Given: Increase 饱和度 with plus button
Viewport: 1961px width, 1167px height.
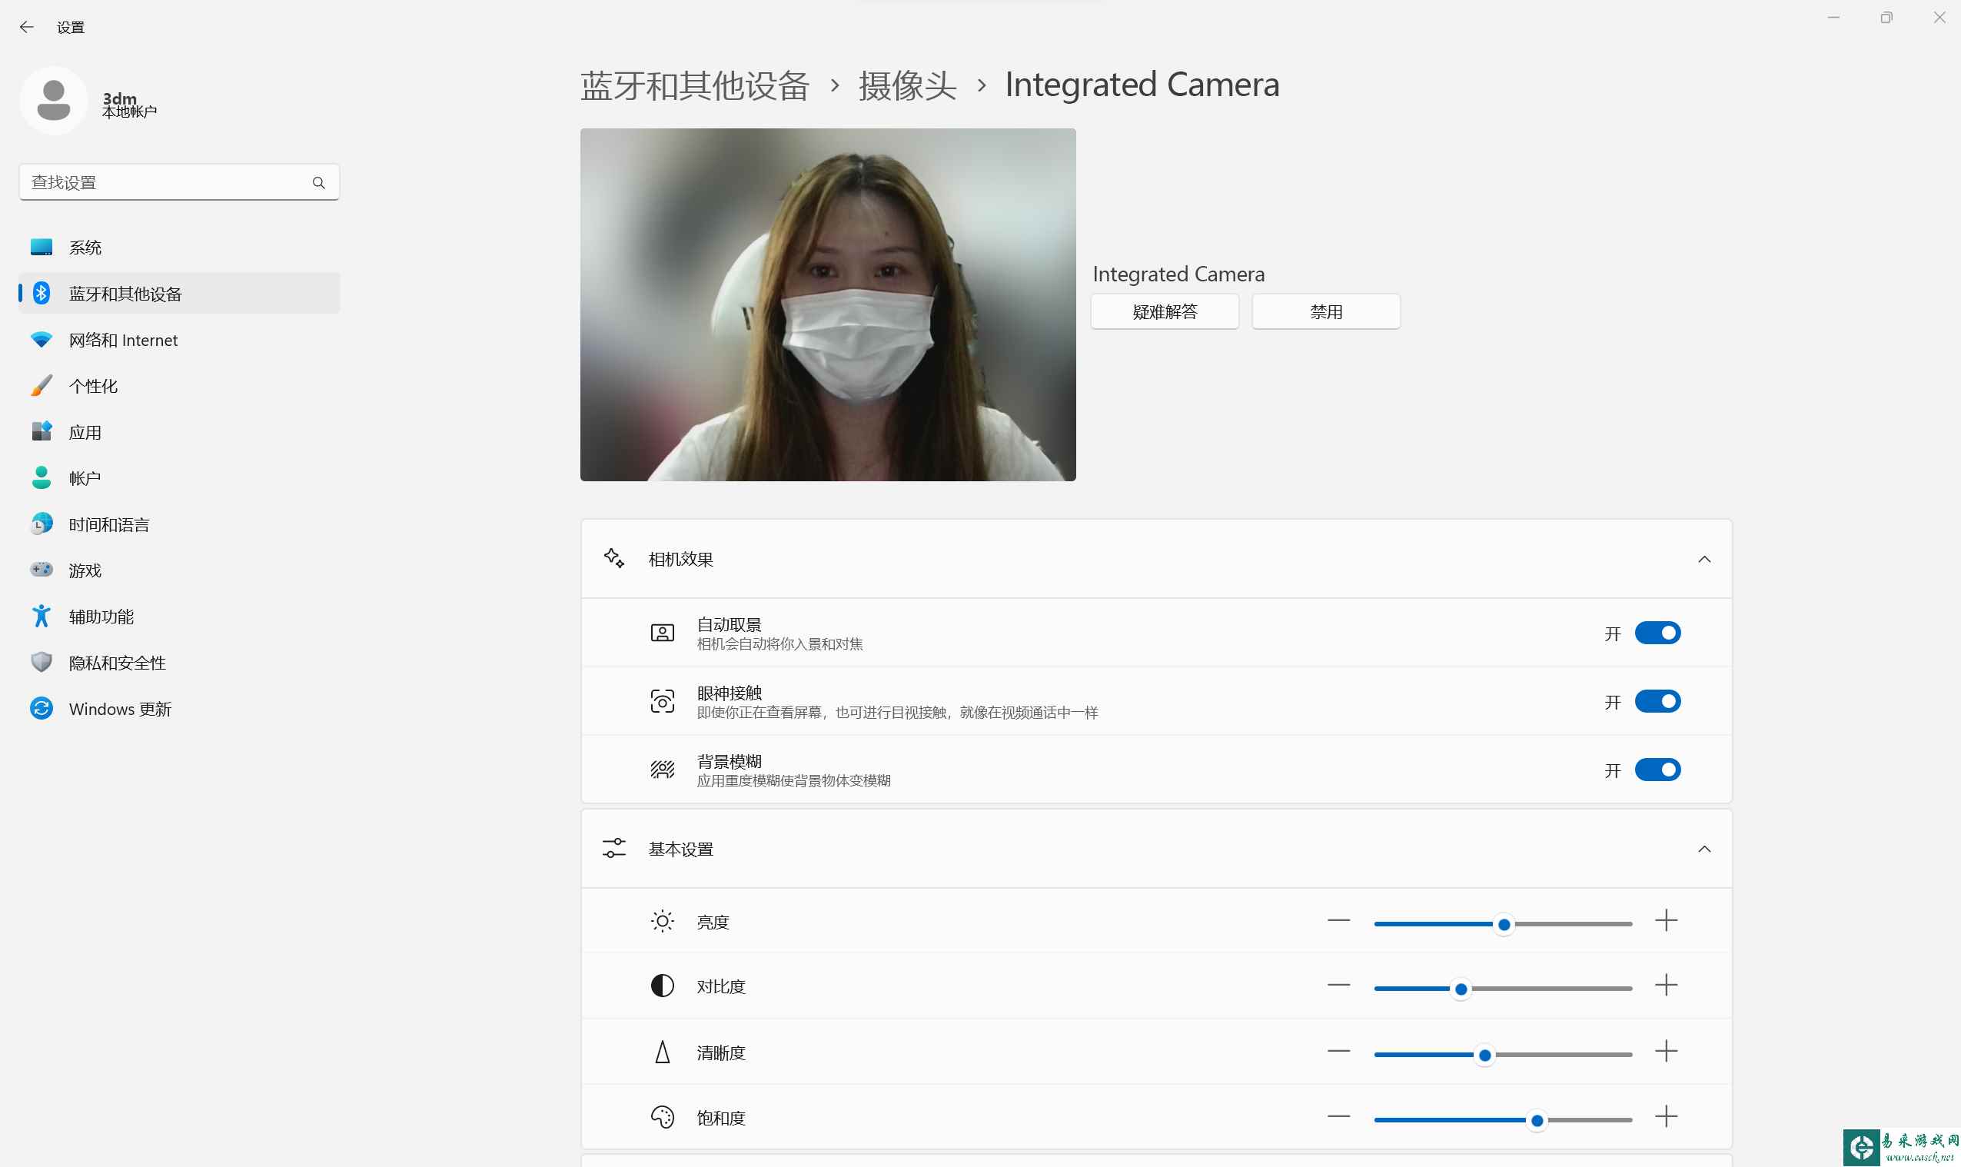Looking at the screenshot, I should [x=1665, y=1116].
